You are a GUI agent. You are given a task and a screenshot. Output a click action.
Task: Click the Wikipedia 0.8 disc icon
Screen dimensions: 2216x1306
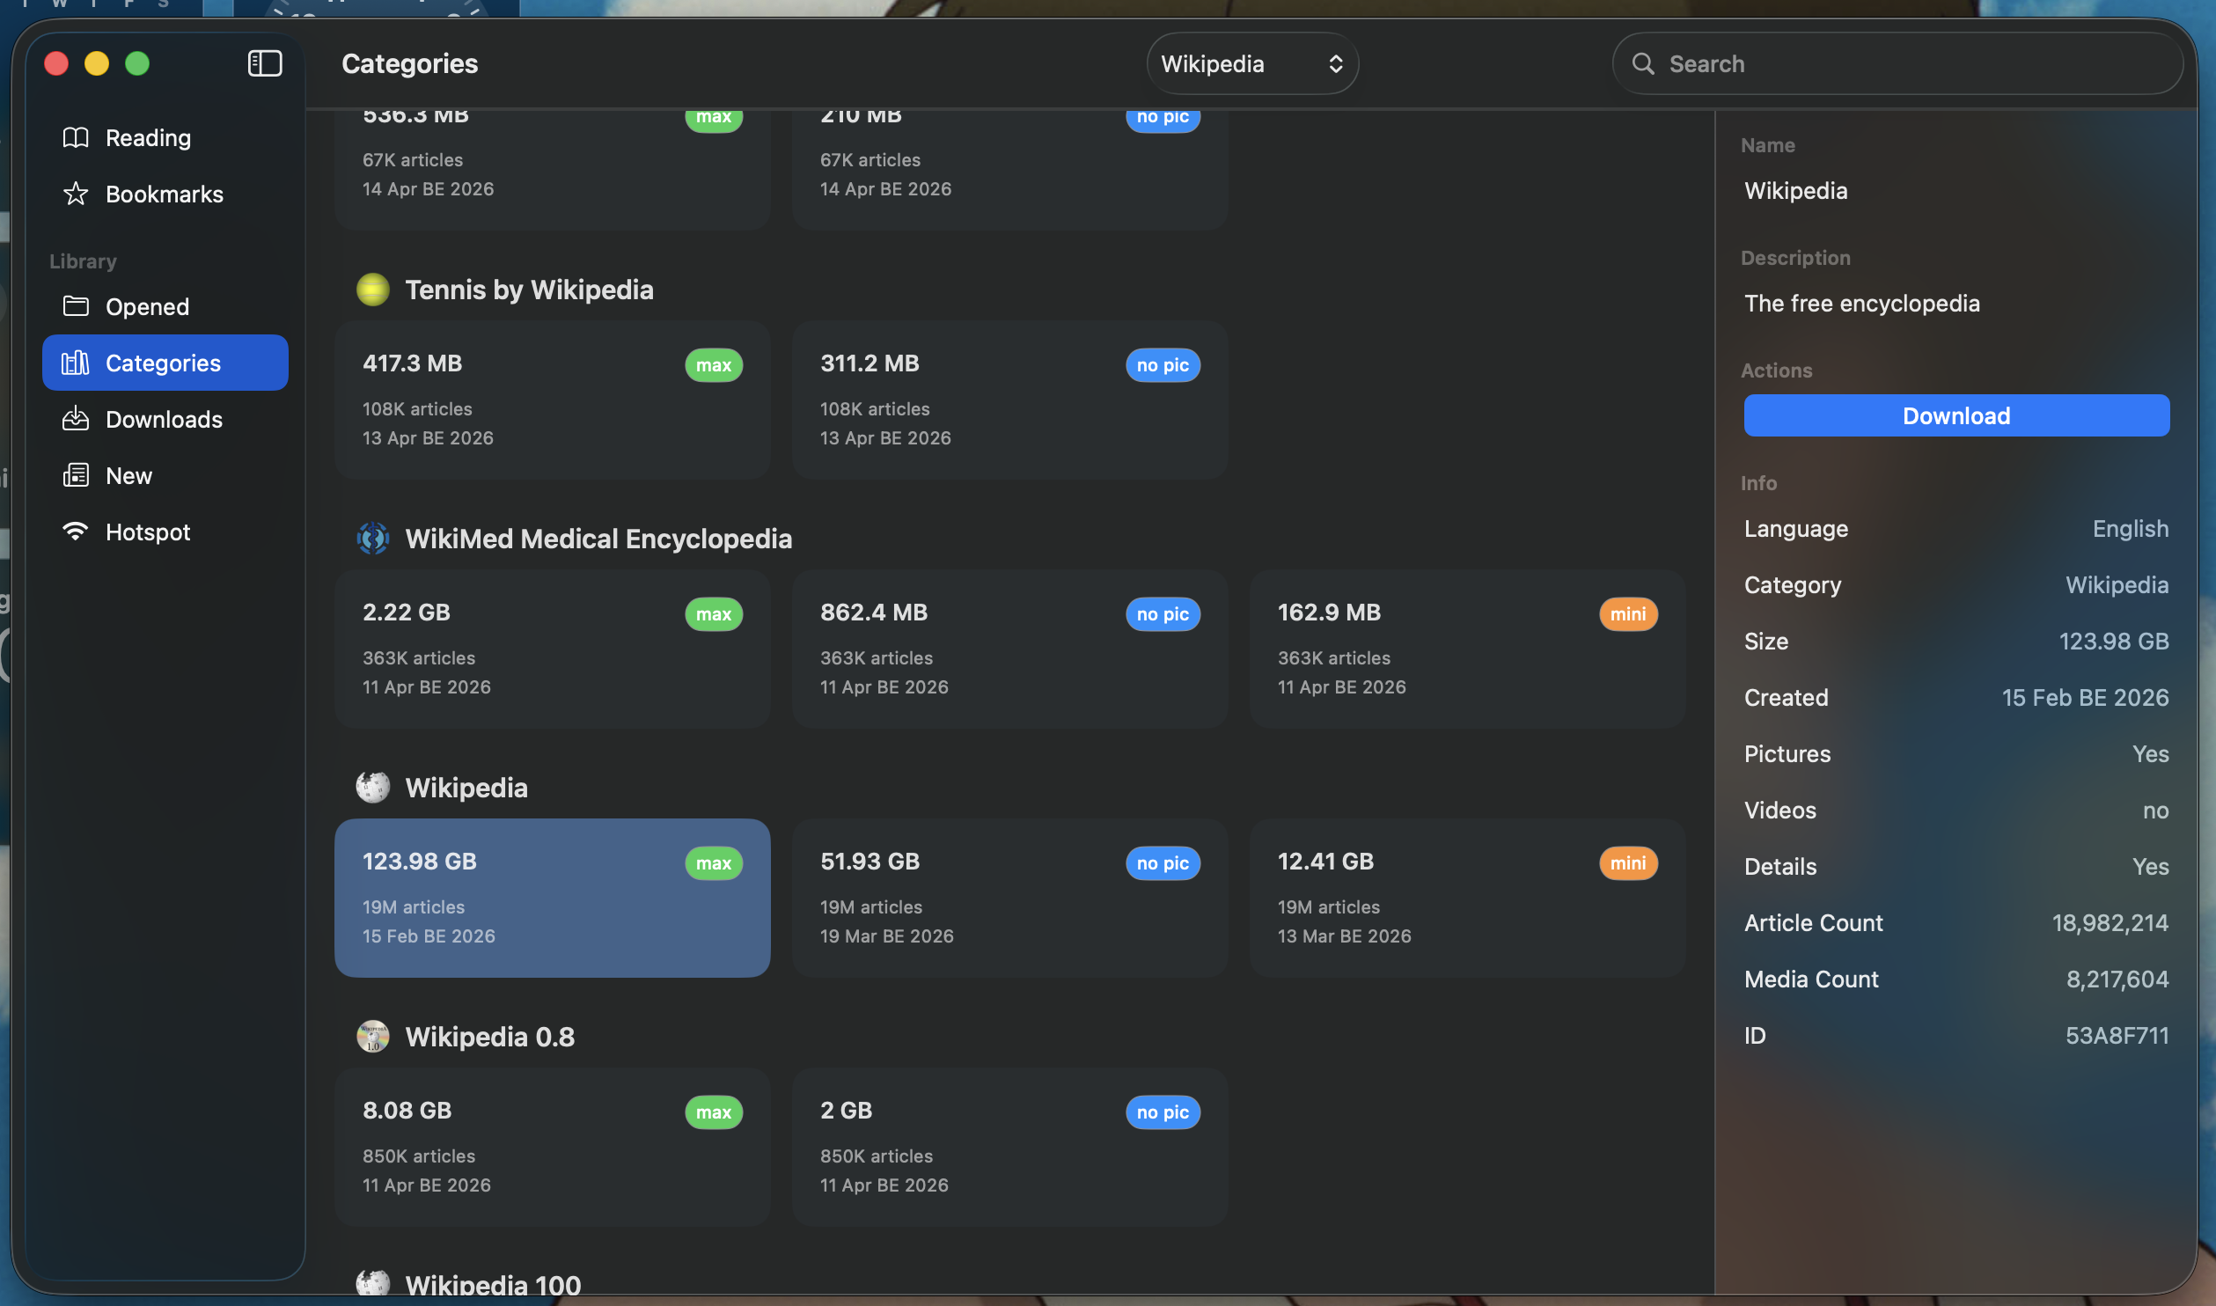click(x=372, y=1037)
